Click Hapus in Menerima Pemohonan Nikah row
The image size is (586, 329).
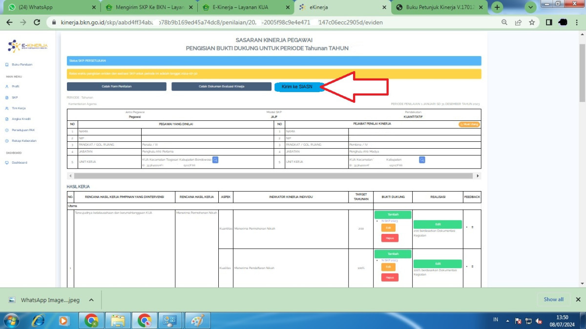[390, 238]
